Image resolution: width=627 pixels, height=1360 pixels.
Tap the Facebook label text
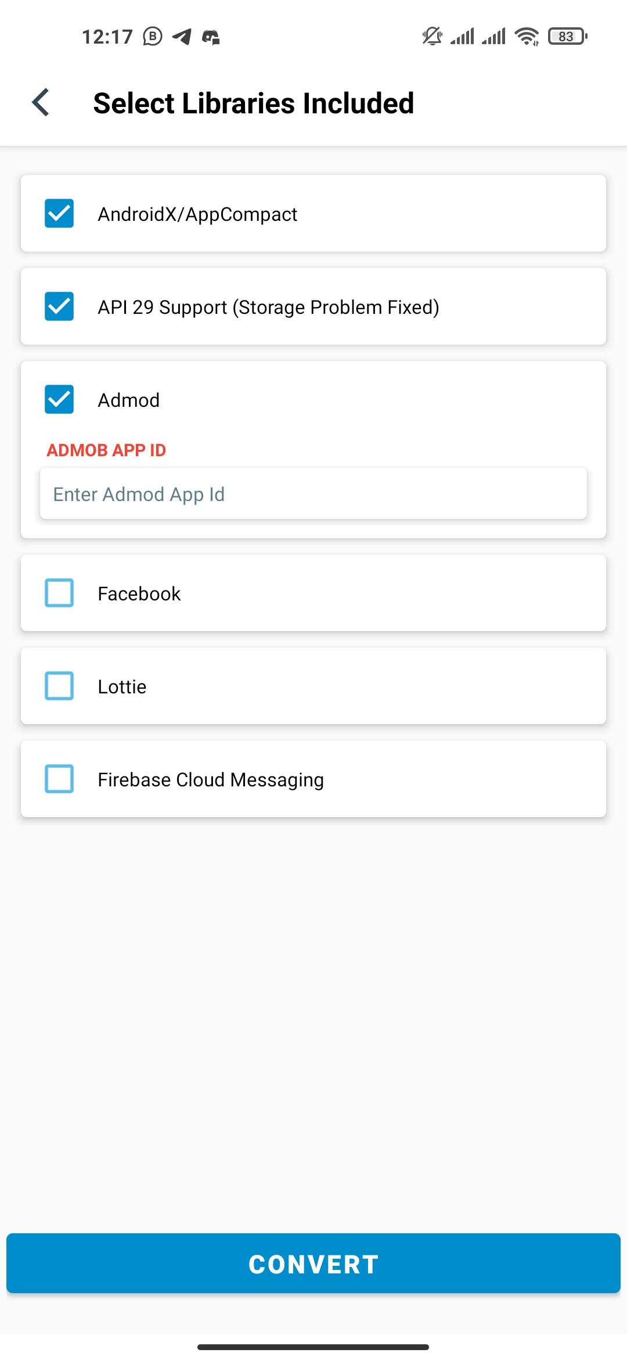(x=139, y=593)
